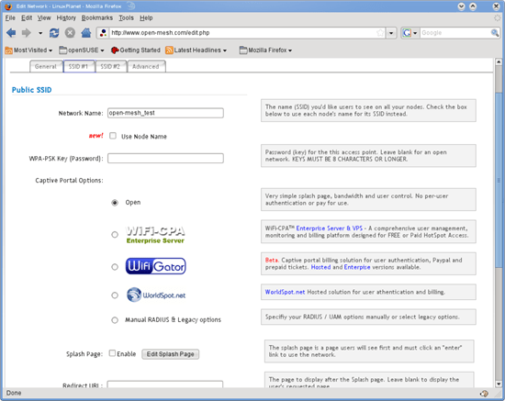Stop loading the page
505x401 pixels.
[x=70, y=33]
